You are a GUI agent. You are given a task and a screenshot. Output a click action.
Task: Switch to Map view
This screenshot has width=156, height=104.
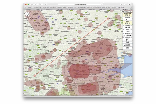(123, 11)
